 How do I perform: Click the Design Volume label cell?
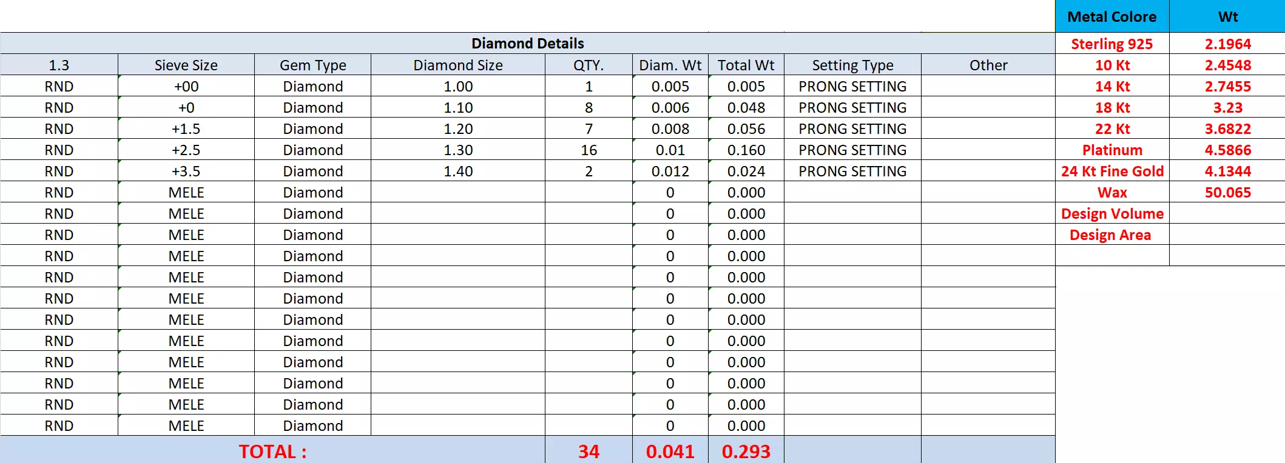1112,213
